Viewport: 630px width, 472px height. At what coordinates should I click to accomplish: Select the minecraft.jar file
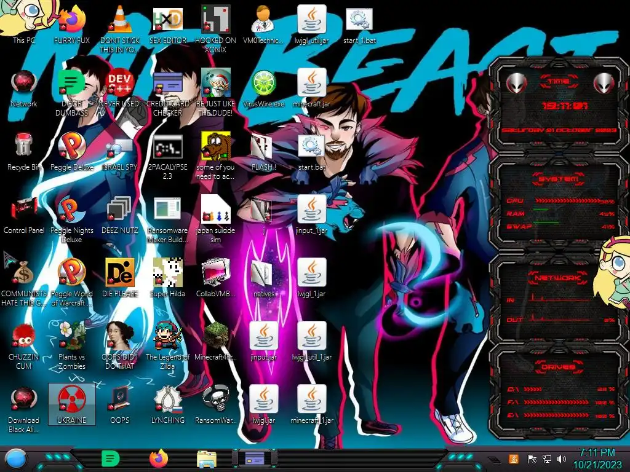pyautogui.click(x=312, y=88)
